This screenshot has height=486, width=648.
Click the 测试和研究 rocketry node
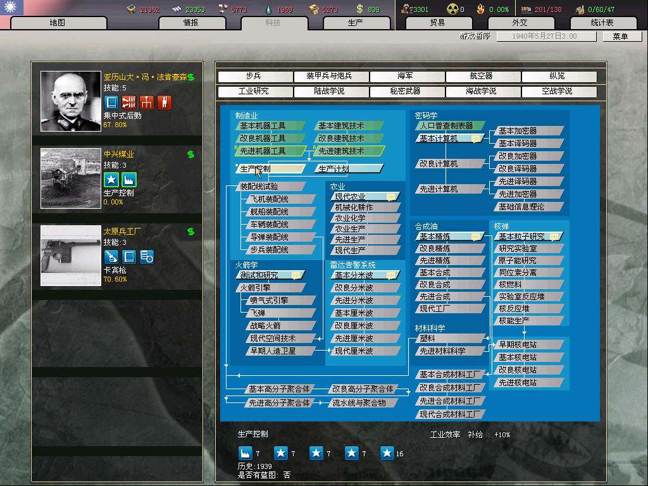(271, 275)
